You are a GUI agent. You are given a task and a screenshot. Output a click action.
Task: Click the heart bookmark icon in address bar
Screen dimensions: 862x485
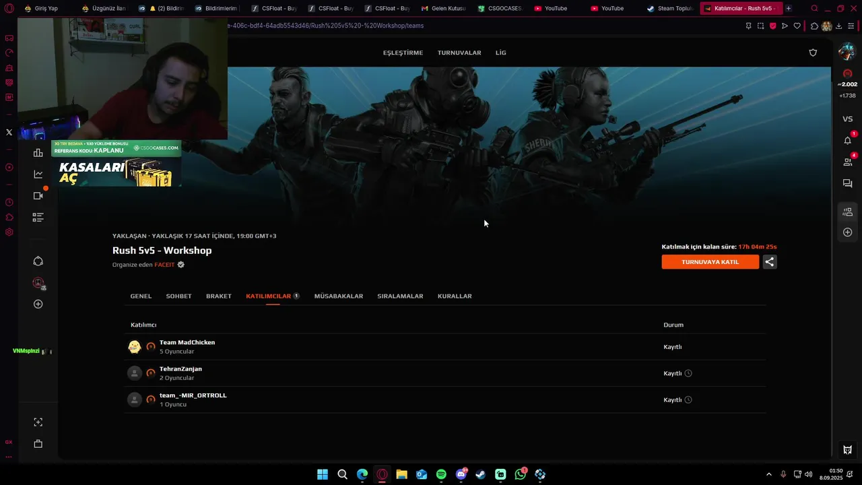(797, 26)
